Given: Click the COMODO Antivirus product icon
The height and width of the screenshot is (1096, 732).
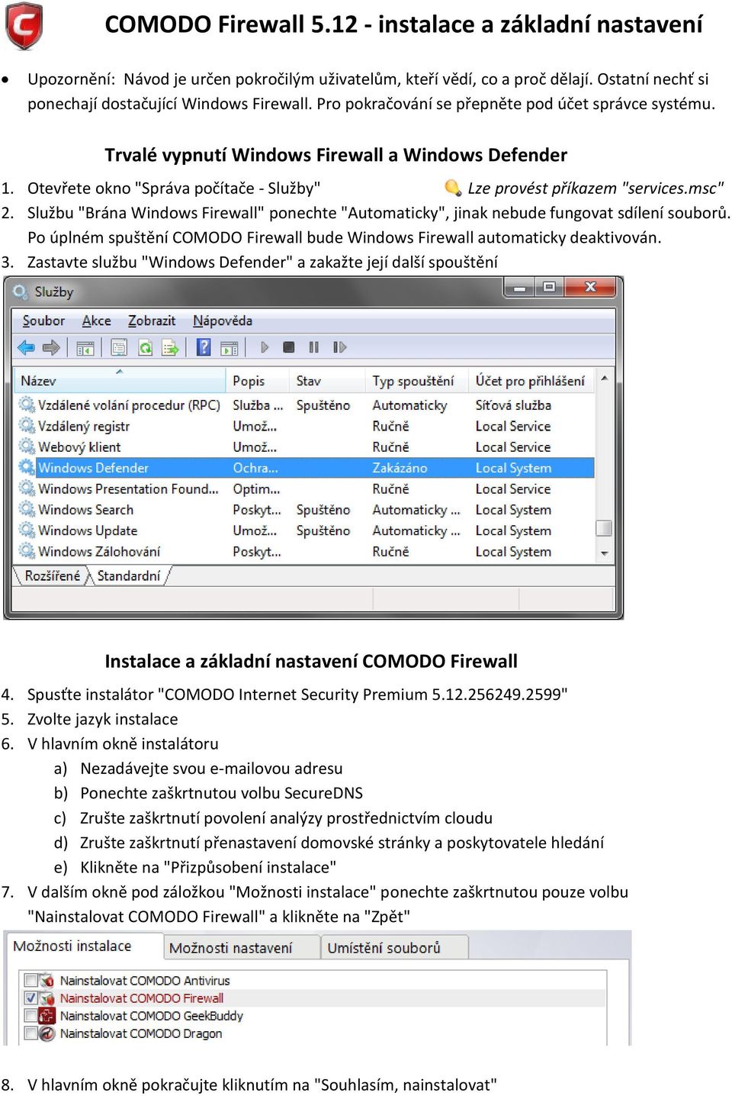Looking at the screenshot, I should pyautogui.click(x=47, y=980).
